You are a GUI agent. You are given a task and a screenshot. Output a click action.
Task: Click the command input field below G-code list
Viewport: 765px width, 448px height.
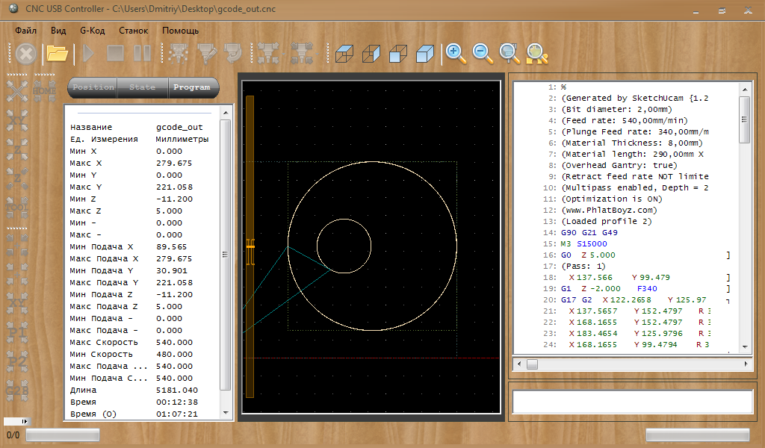(632, 401)
